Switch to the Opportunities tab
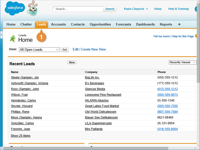 click(100, 24)
